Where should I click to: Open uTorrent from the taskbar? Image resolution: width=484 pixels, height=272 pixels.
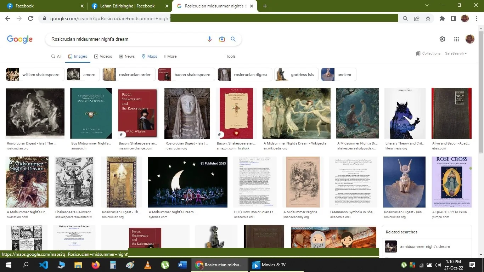165,265
